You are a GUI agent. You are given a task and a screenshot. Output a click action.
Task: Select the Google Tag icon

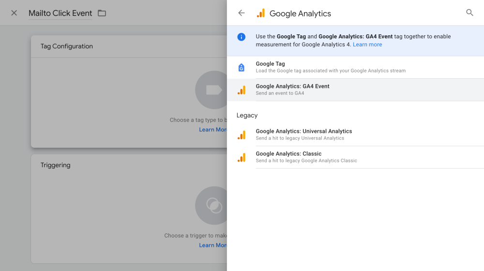[242, 68]
